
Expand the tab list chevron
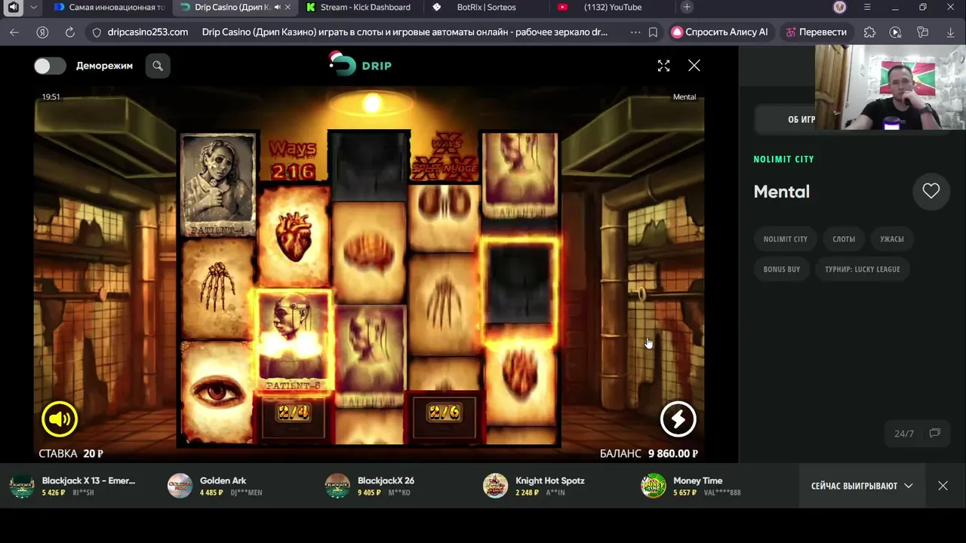pyautogui.click(x=33, y=8)
